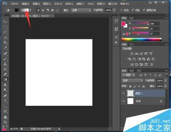
Task: Select the Quick Selection tool
Action: (x=5, y=37)
